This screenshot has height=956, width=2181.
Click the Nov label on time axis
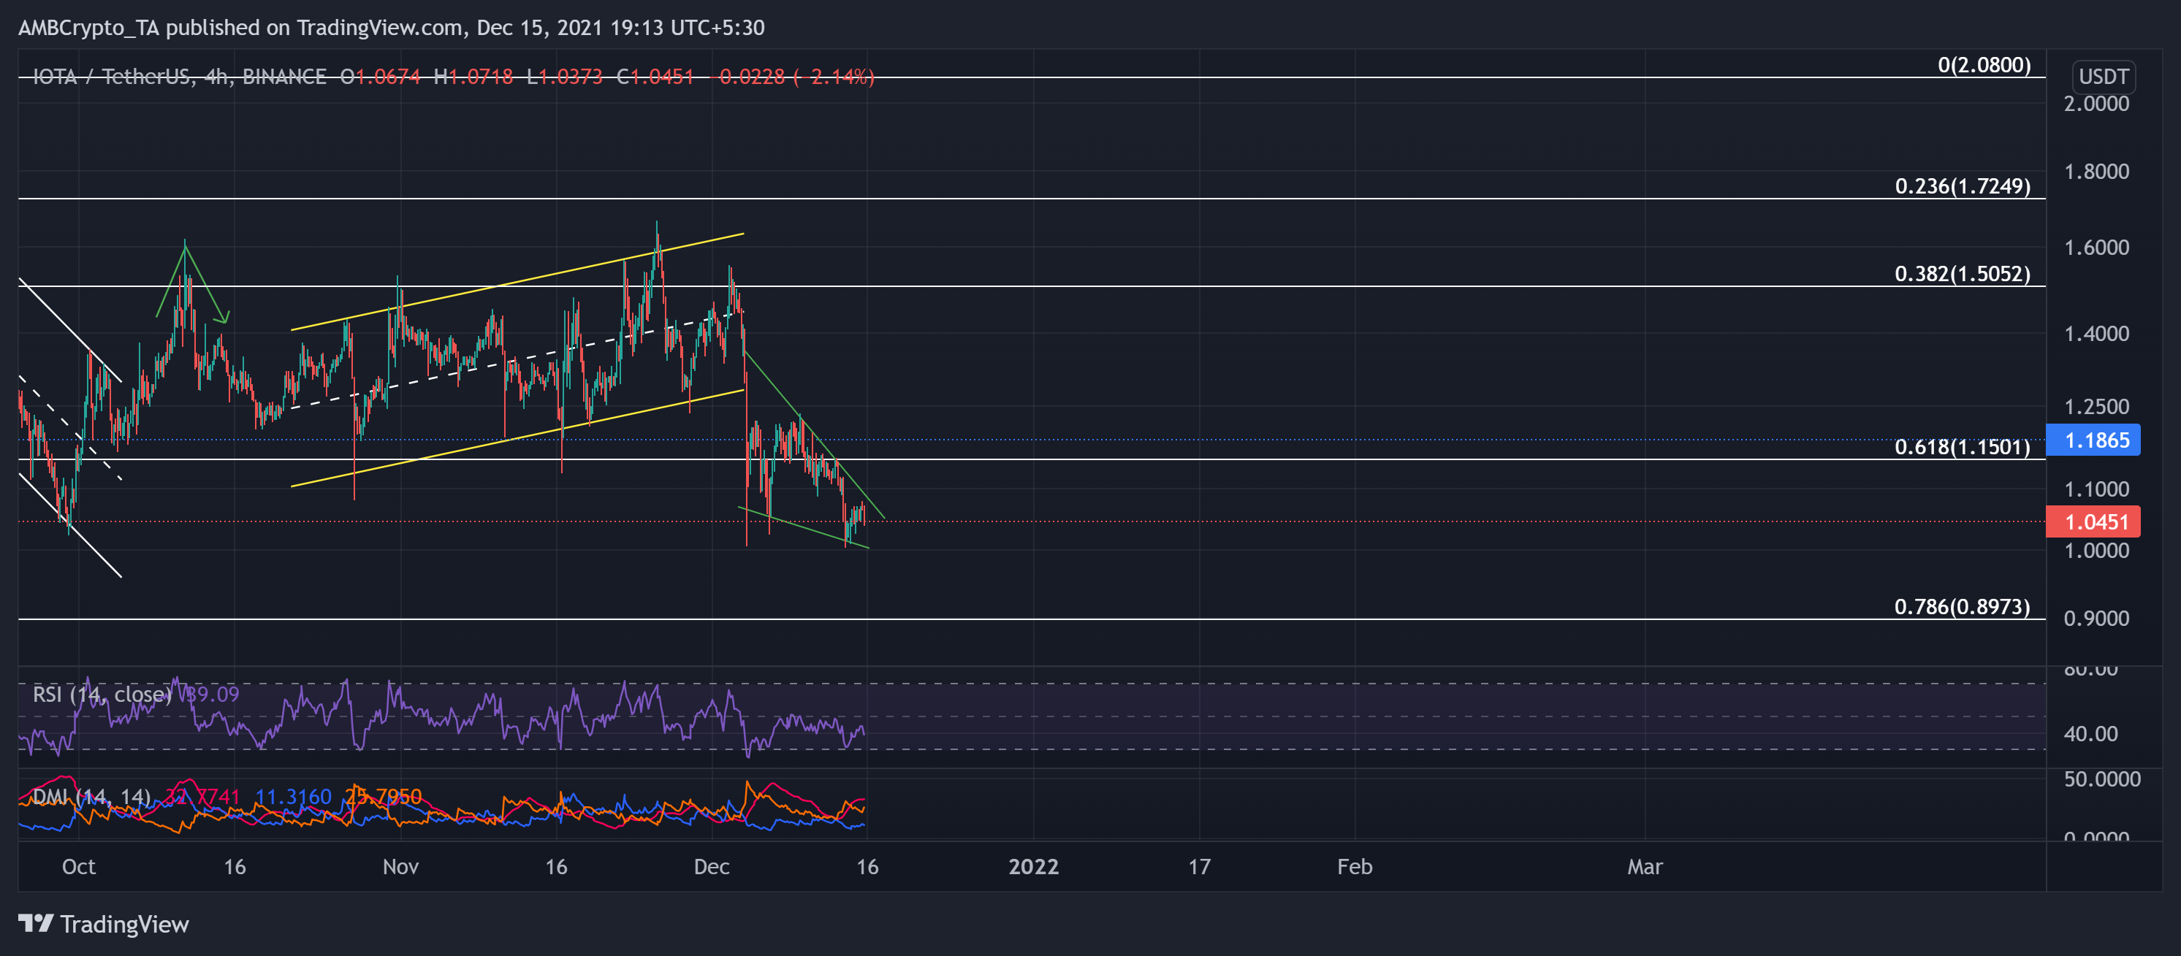click(x=400, y=866)
